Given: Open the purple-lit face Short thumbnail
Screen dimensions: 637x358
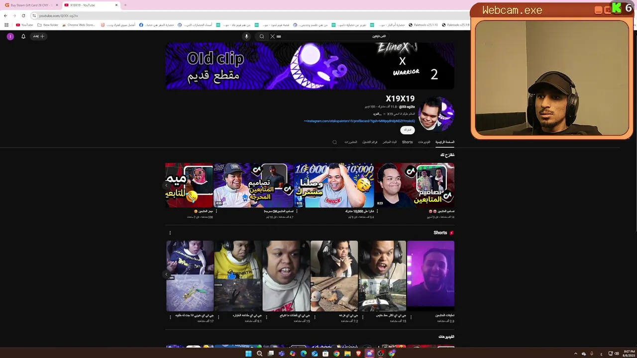Looking at the screenshot, I should [430, 276].
